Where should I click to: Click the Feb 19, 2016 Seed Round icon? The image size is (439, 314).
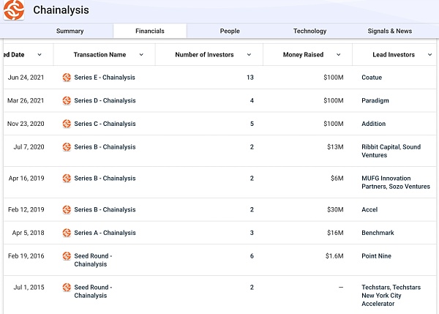point(67,255)
